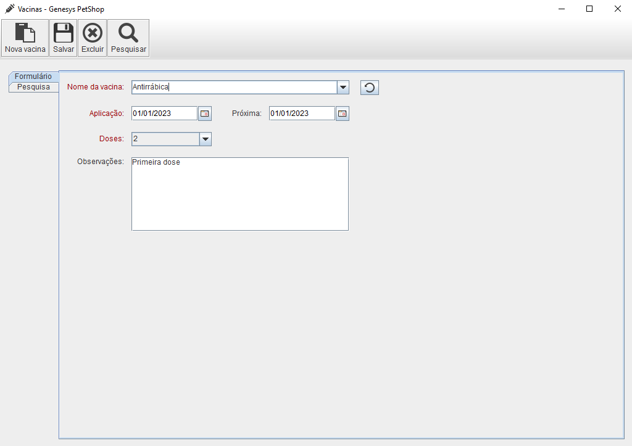Open the calendar picker for Aplicação date

(x=205, y=114)
